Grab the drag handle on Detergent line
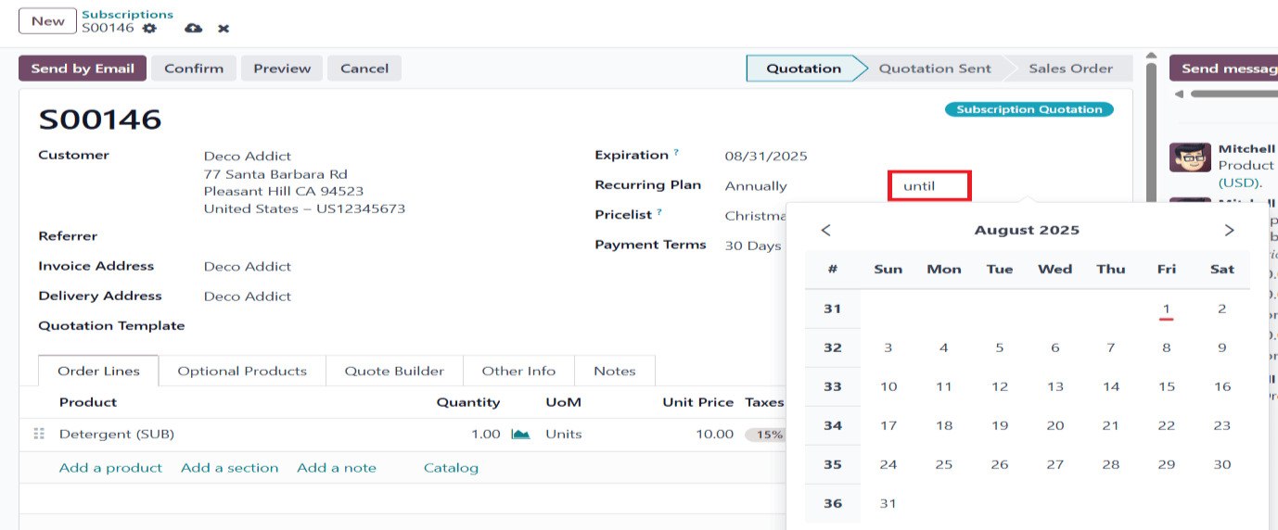The height and width of the screenshot is (530, 1278). point(39,434)
